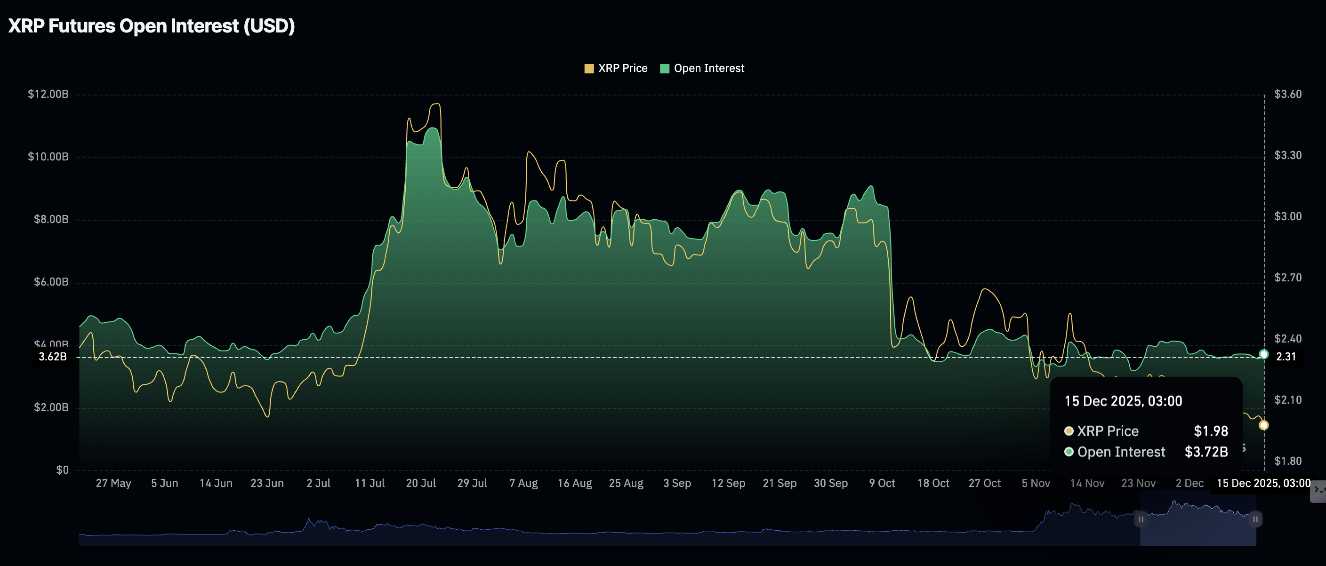Viewport: 1326px width, 566px height.
Task: Click the yellow XRP Price legend swatch
Action: tap(588, 68)
